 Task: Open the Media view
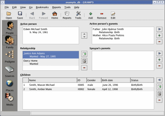(x=10, y=100)
